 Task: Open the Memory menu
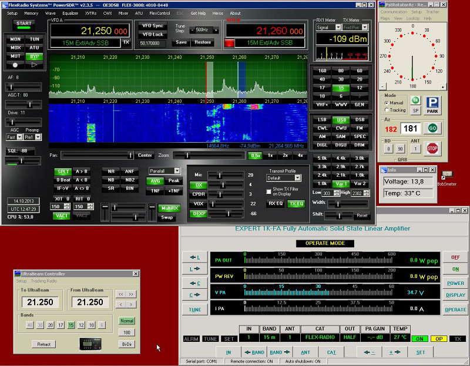click(x=31, y=13)
